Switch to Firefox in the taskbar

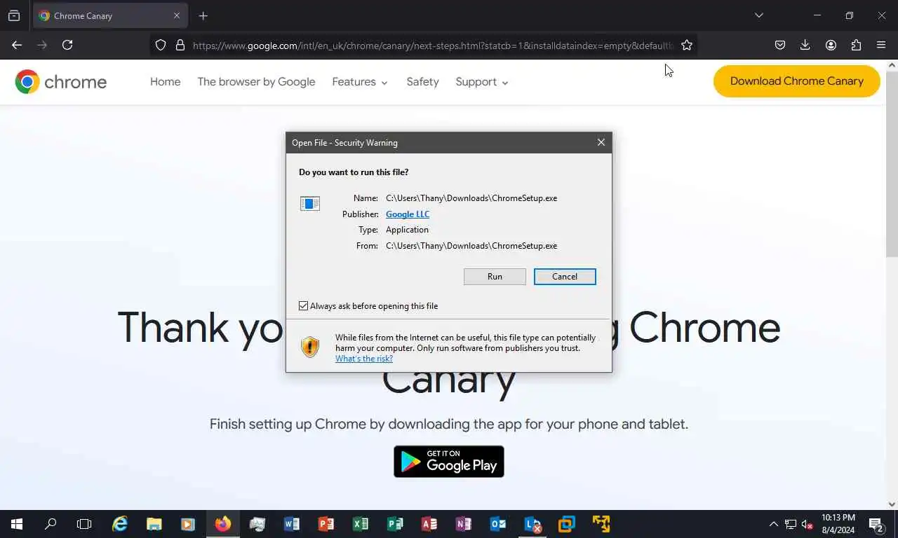(x=222, y=524)
